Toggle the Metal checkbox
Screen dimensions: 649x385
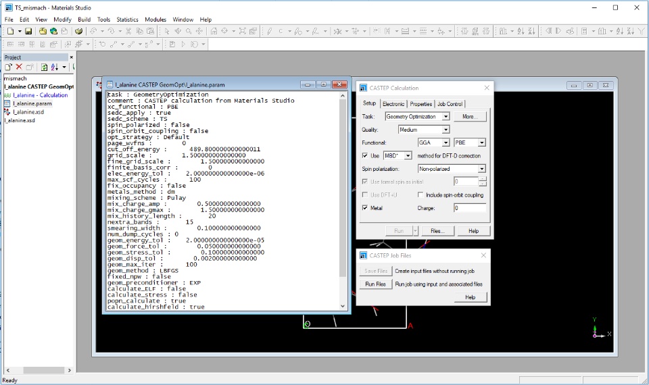(364, 208)
